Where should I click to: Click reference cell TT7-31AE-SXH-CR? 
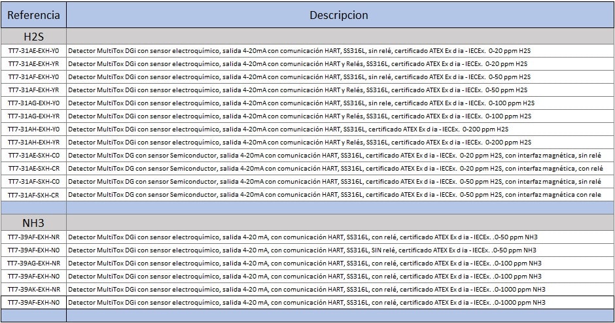(33, 168)
